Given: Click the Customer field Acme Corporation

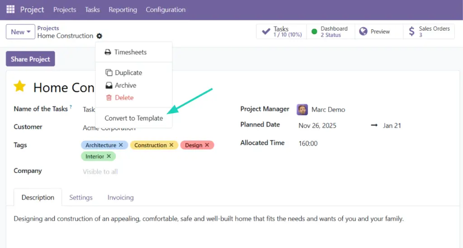Looking at the screenshot, I should coord(109,128).
